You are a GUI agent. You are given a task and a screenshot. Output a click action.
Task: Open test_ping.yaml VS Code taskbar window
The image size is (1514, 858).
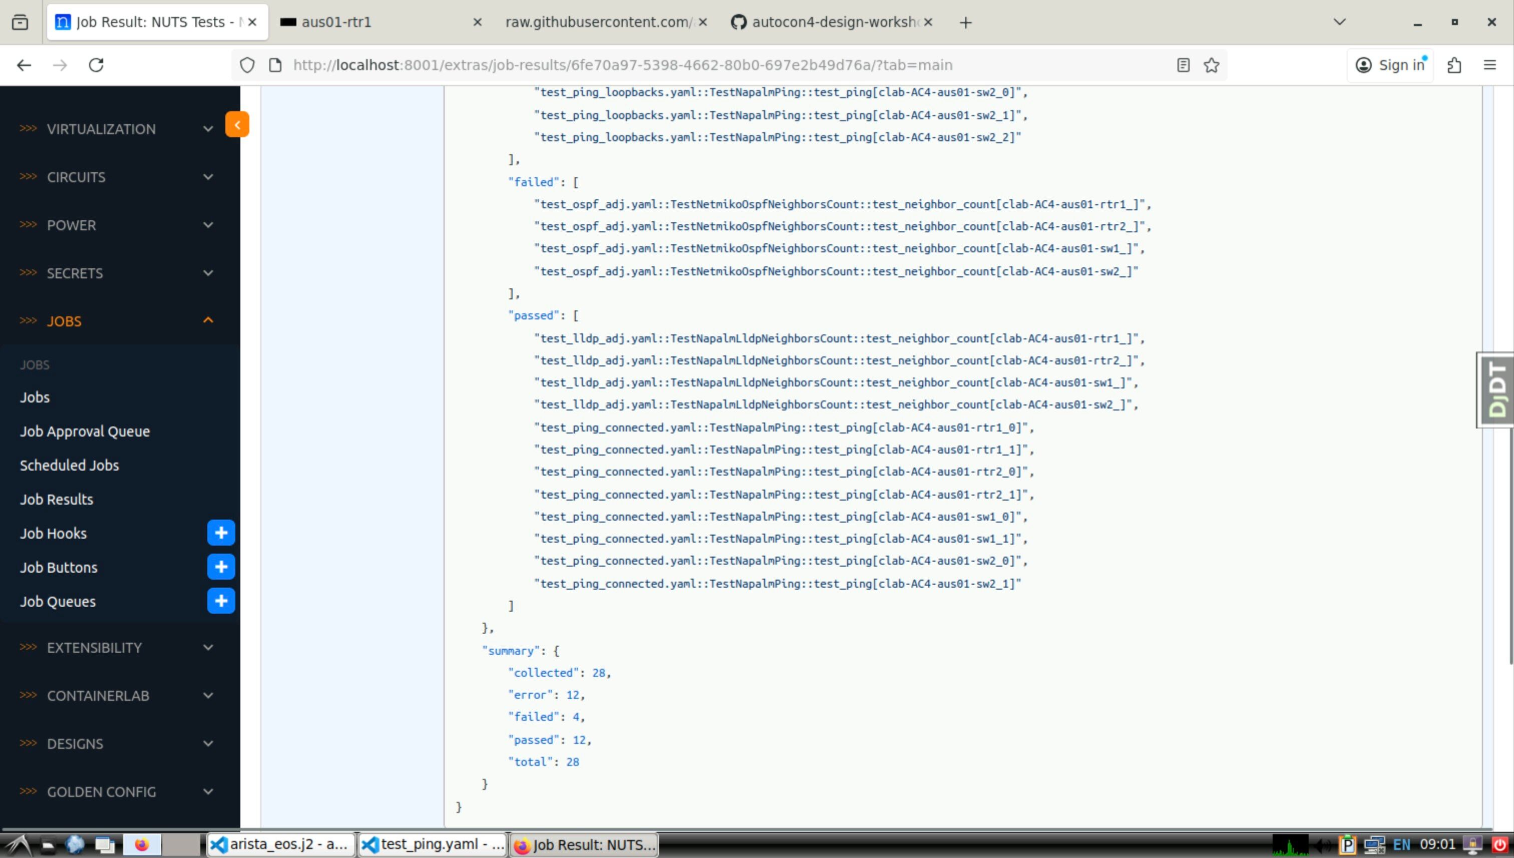433,844
